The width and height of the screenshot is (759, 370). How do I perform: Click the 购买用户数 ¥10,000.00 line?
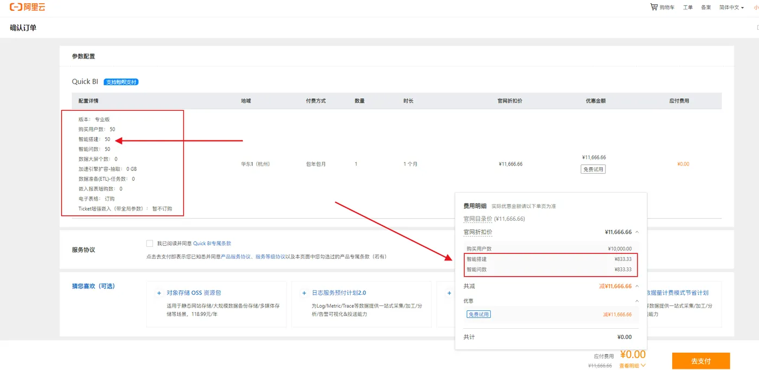(x=549, y=249)
